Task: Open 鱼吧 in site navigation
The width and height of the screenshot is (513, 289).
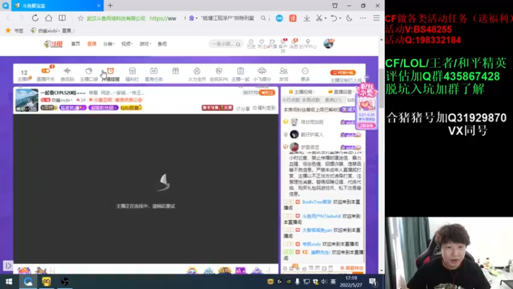Action: pos(162,44)
